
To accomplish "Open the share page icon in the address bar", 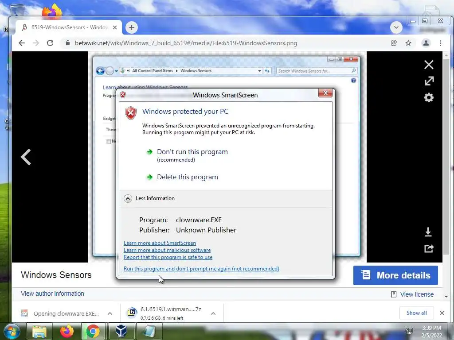I will click(x=394, y=43).
